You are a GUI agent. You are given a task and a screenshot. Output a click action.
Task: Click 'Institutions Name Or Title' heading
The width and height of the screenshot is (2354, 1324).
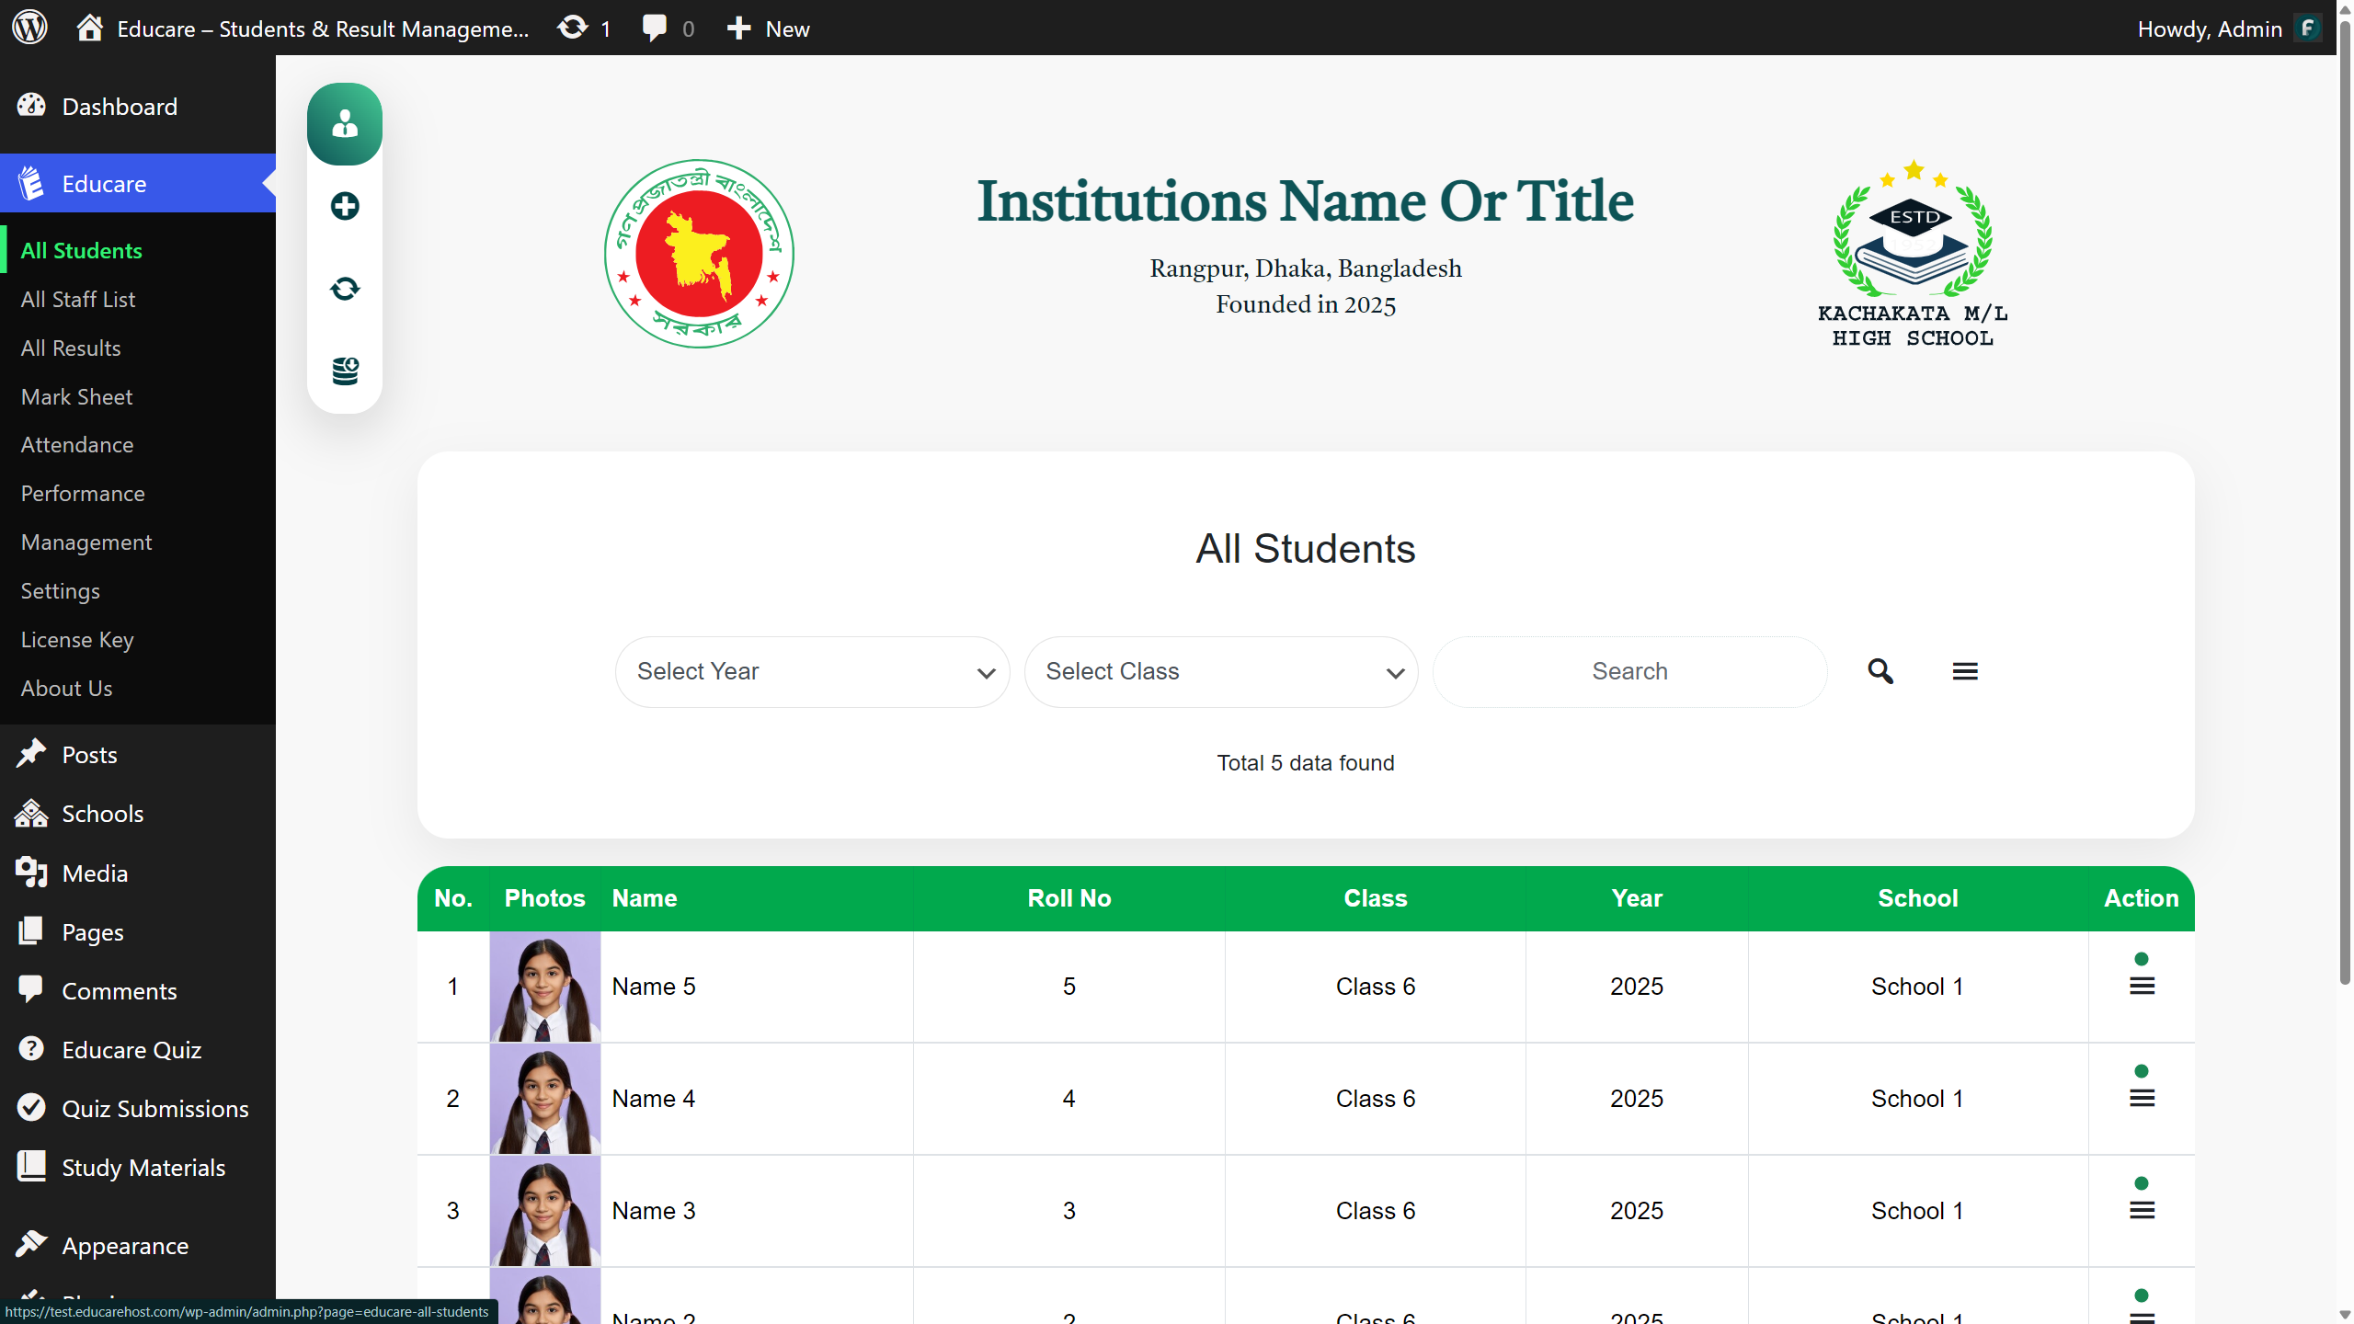click(x=1306, y=200)
